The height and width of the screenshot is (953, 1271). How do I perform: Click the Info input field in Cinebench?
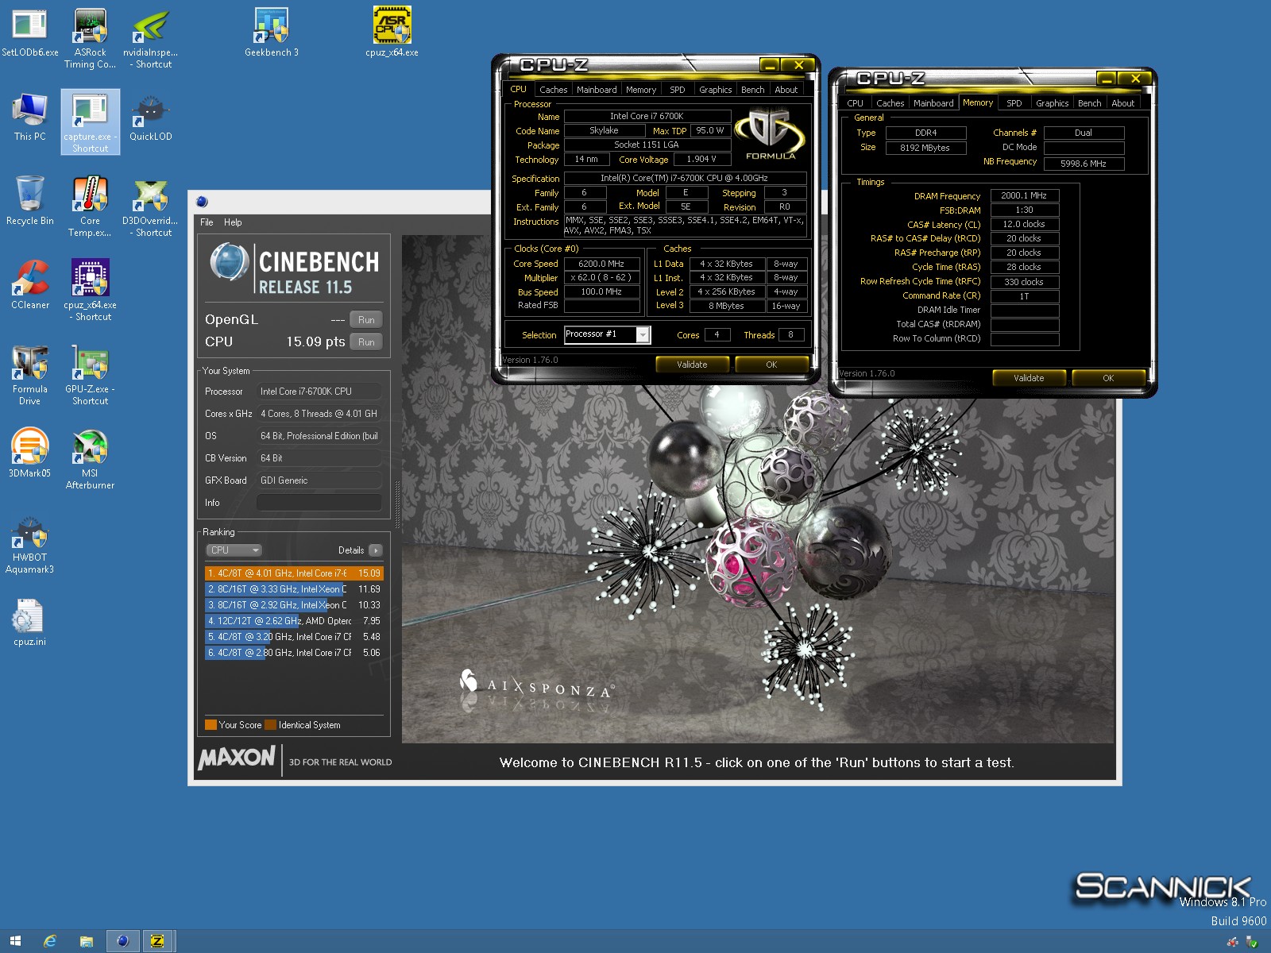(x=319, y=503)
